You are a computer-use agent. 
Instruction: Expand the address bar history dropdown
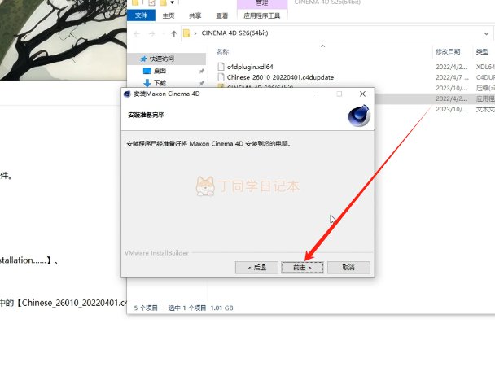click(486, 33)
